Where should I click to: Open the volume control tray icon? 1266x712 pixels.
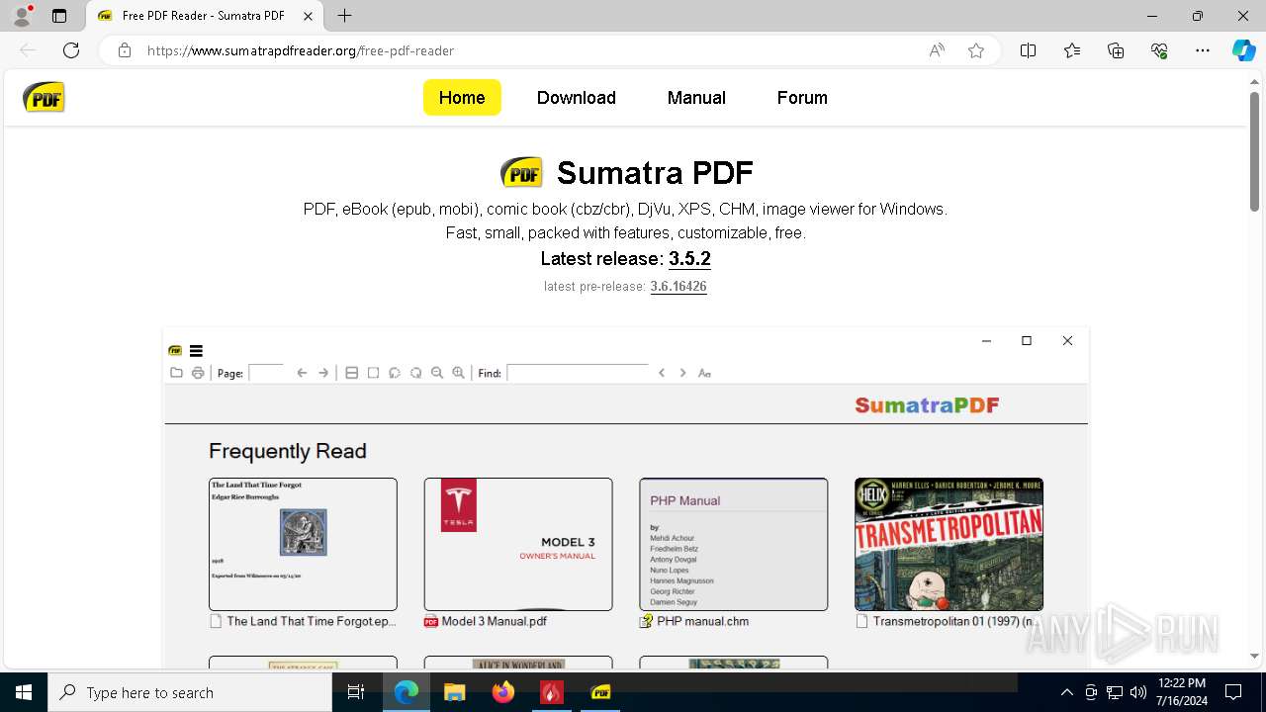[x=1137, y=692]
